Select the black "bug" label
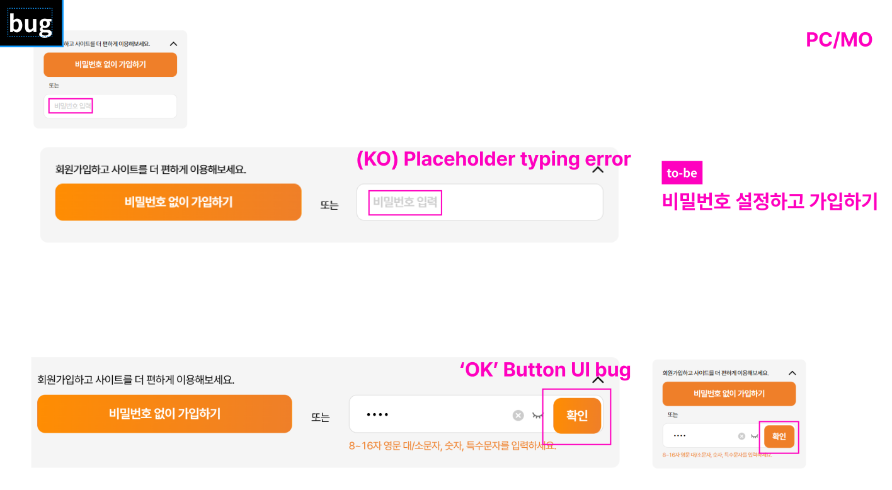892x490 pixels. [30, 23]
